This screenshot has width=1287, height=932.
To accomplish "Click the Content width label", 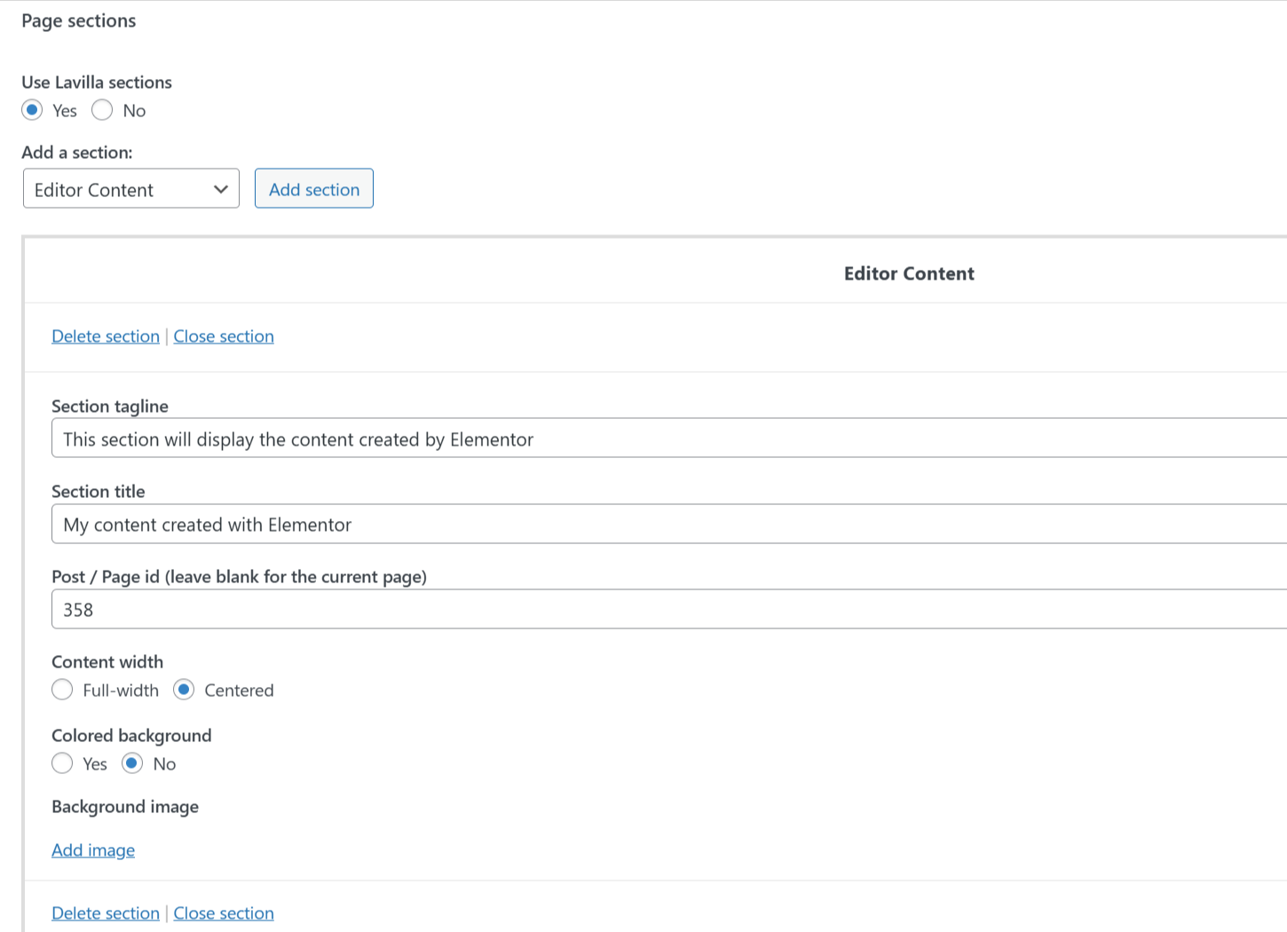I will (107, 662).
